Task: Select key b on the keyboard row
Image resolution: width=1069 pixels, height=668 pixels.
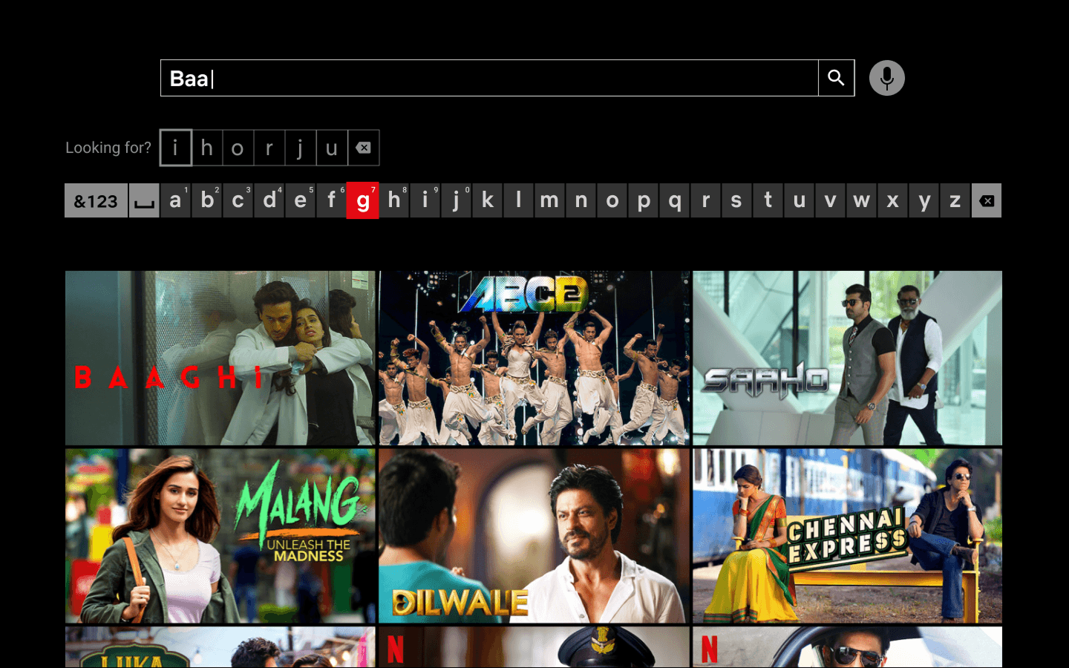Action: pyautogui.click(x=207, y=200)
